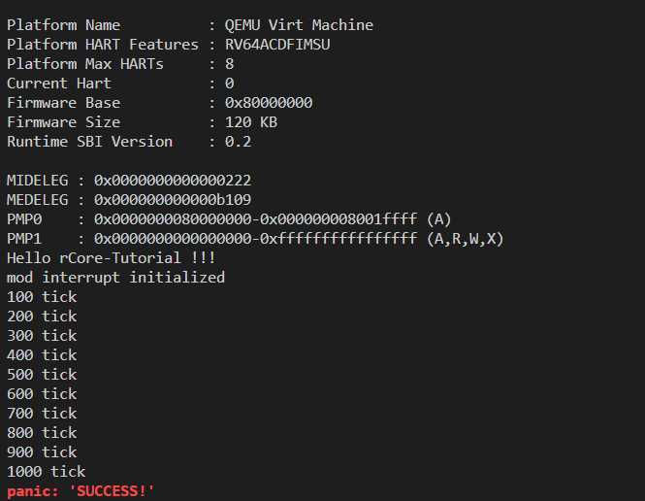645x501 pixels.
Task: Click the '300 tick' output line
Action: click(x=42, y=336)
